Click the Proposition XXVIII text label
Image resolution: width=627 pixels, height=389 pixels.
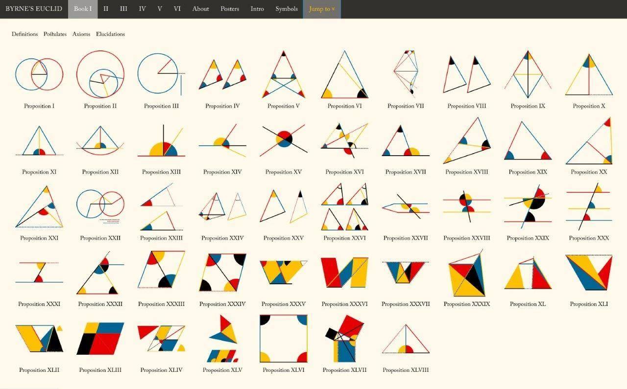467,238
